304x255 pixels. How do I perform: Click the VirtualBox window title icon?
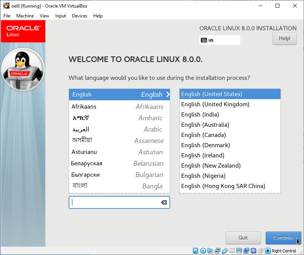pos(6,6)
